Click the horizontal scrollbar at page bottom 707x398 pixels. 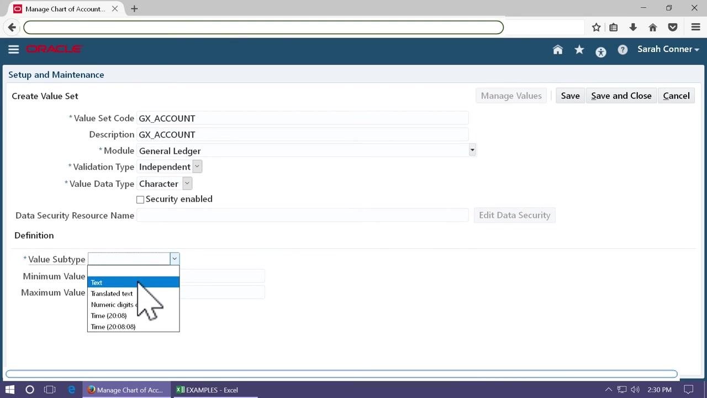341,374
